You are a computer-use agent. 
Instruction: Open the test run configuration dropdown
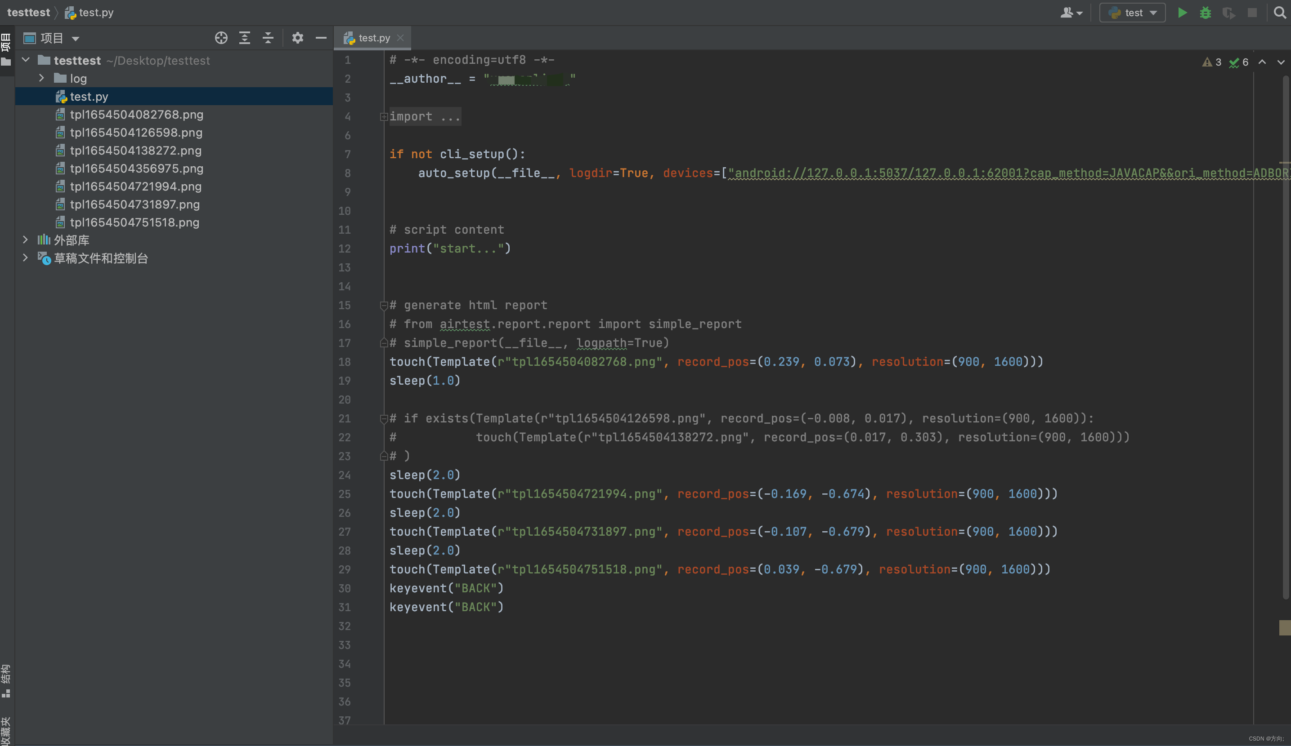point(1132,13)
